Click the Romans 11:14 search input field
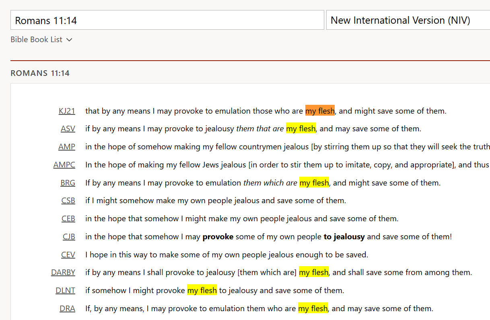490x320 pixels. pyautogui.click(x=167, y=20)
